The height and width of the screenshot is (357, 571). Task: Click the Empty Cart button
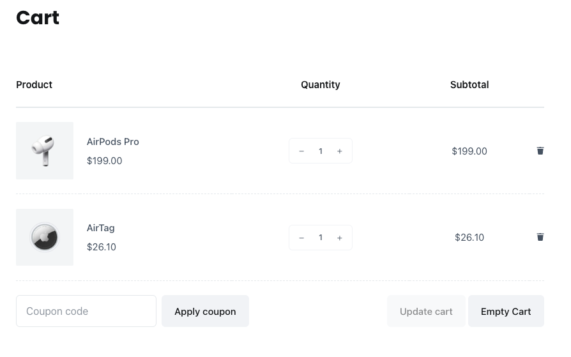(x=506, y=311)
